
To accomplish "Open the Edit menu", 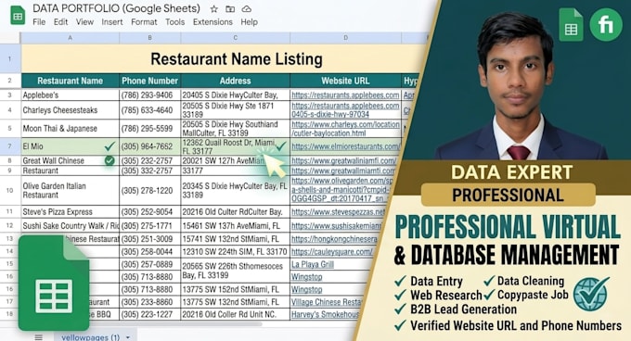I will tap(60, 22).
